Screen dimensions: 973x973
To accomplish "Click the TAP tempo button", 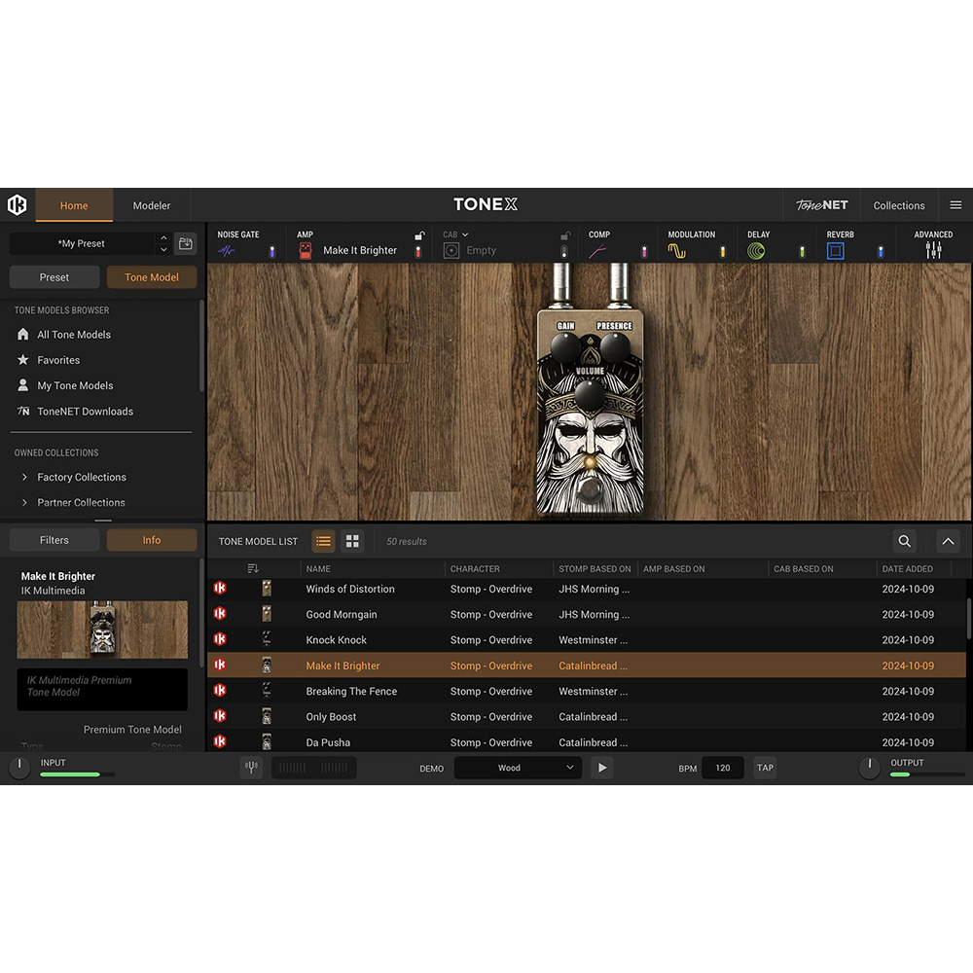I will click(765, 768).
